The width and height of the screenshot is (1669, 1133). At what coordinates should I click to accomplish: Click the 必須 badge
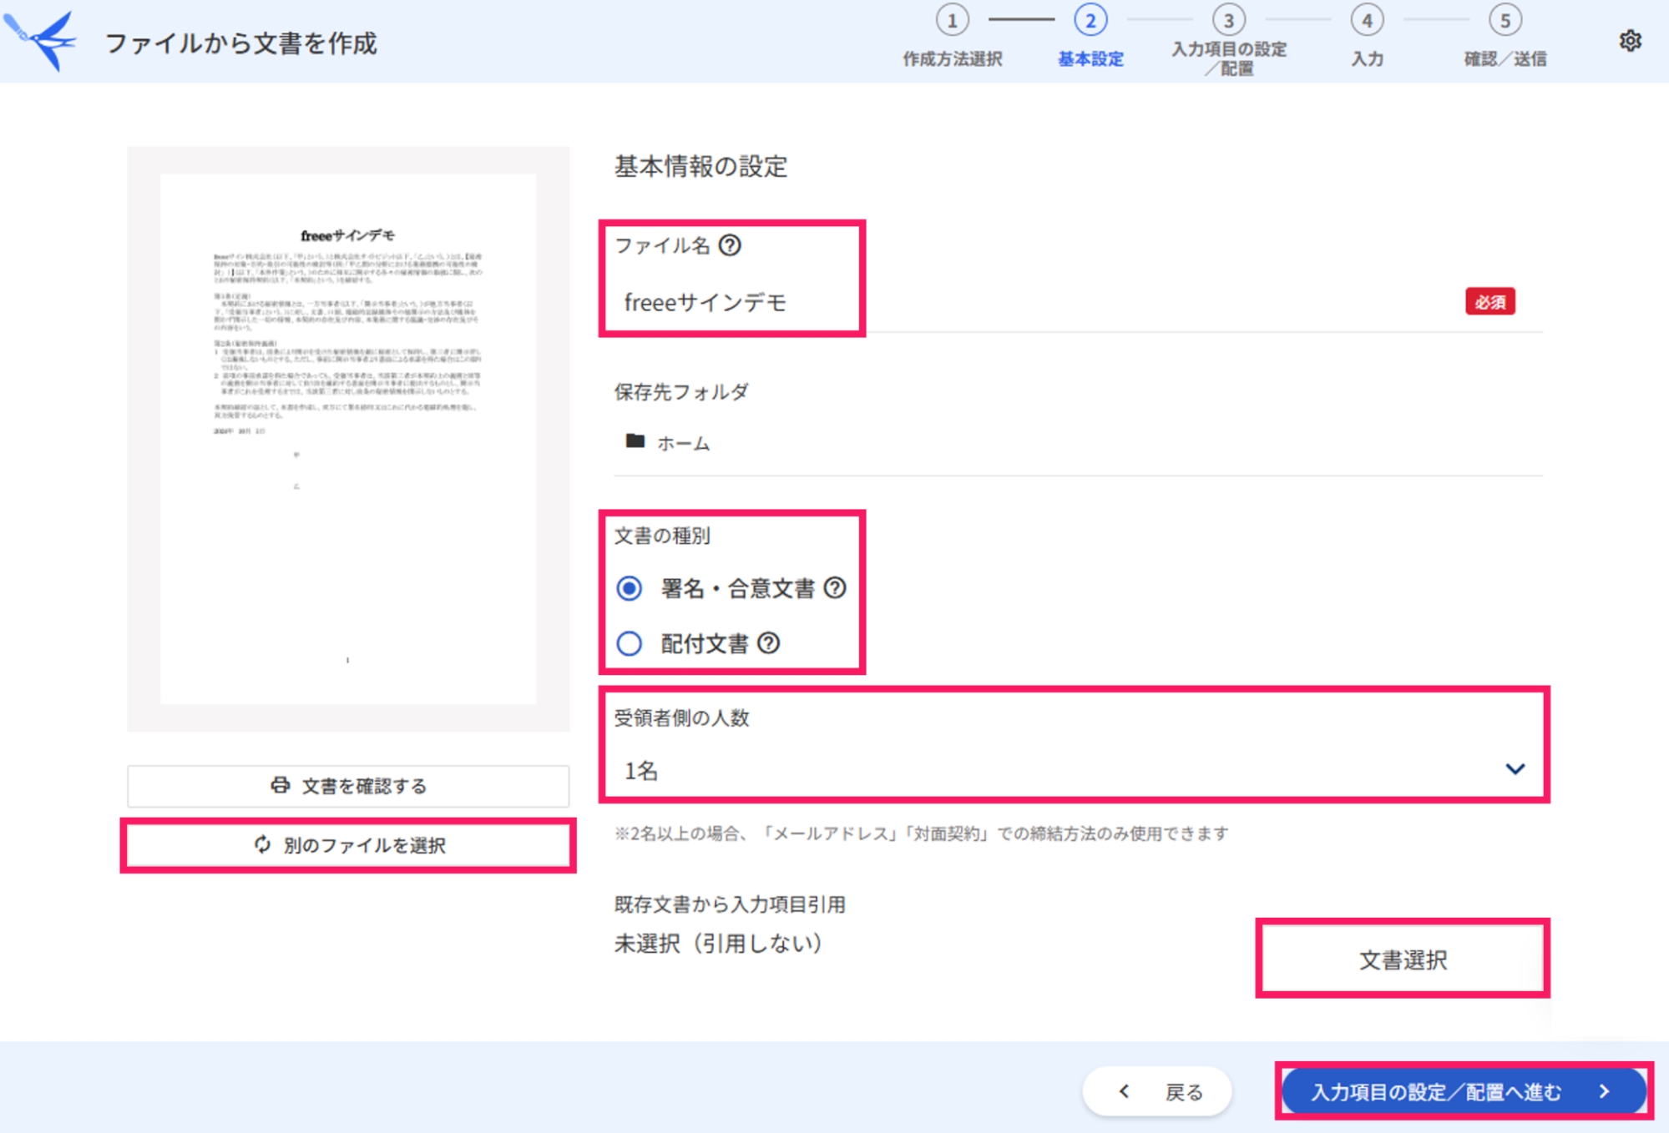tap(1490, 301)
